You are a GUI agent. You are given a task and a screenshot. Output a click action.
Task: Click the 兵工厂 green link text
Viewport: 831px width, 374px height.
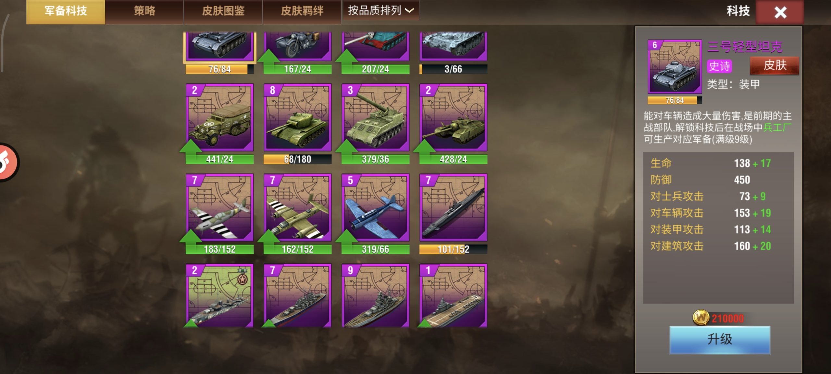tap(777, 127)
